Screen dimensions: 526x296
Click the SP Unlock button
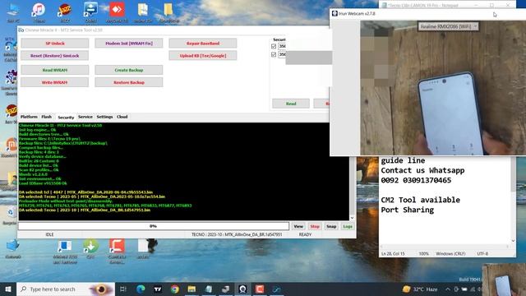click(x=55, y=44)
